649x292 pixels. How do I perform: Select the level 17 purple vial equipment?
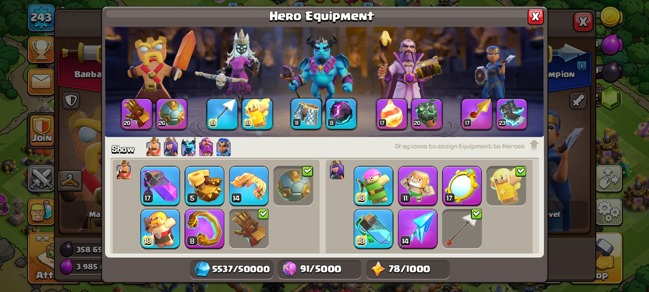(160, 186)
